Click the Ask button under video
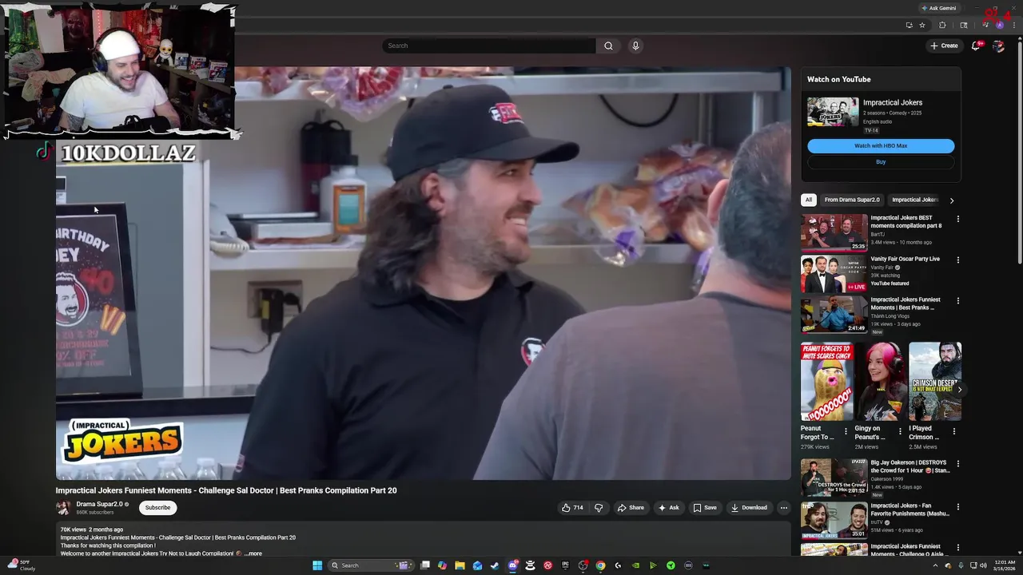This screenshot has width=1023, height=575. (668, 508)
